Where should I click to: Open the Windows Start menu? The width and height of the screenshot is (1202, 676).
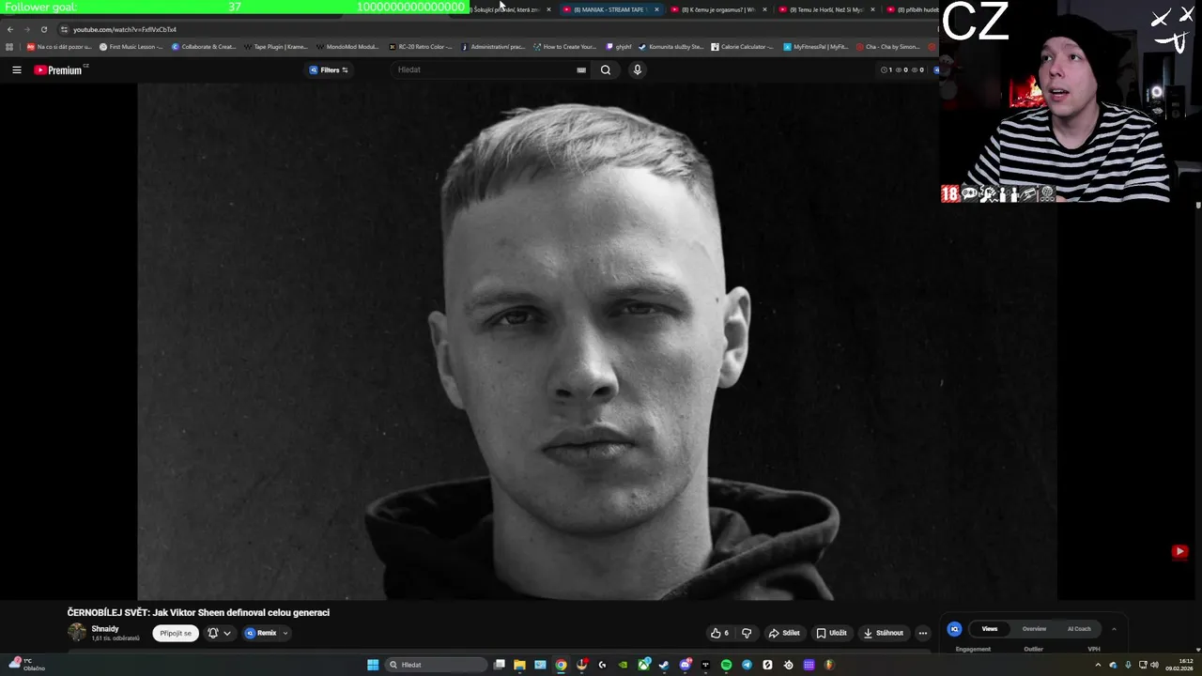[373, 665]
